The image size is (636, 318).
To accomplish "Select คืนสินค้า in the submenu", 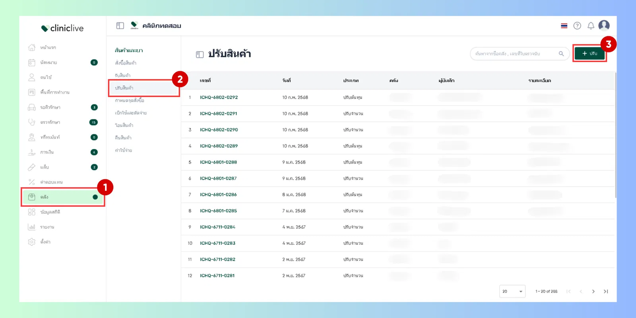I will (123, 138).
